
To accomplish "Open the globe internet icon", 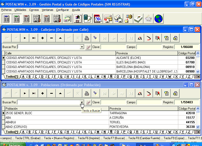I will [x=159, y=19].
